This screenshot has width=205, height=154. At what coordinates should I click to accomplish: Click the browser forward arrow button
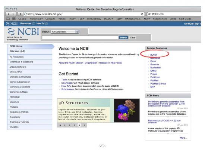pos(13,14)
